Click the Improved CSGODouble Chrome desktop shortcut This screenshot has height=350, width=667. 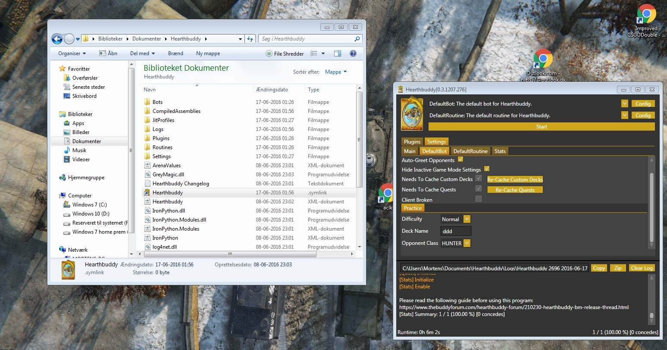(646, 21)
